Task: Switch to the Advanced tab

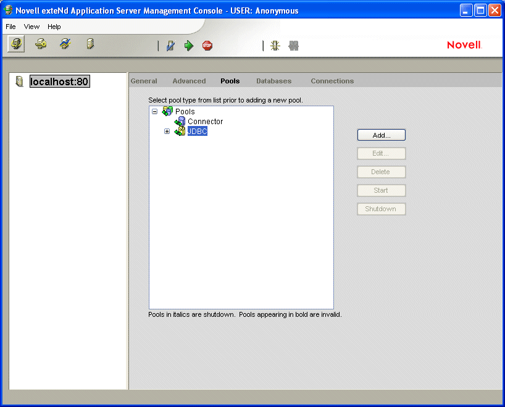Action: (189, 81)
